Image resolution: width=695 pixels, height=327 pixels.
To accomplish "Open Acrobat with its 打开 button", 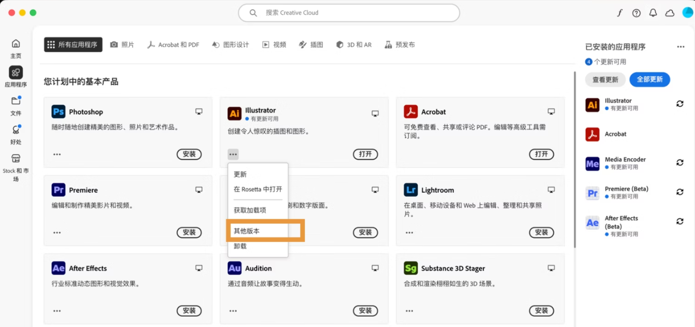I will pos(542,154).
